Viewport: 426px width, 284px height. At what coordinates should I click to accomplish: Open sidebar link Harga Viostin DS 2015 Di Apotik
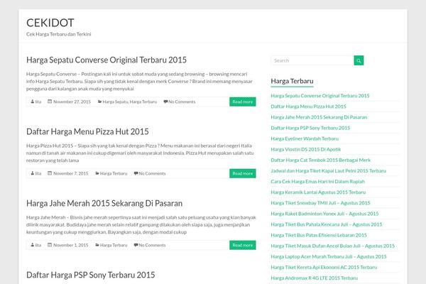pos(305,149)
